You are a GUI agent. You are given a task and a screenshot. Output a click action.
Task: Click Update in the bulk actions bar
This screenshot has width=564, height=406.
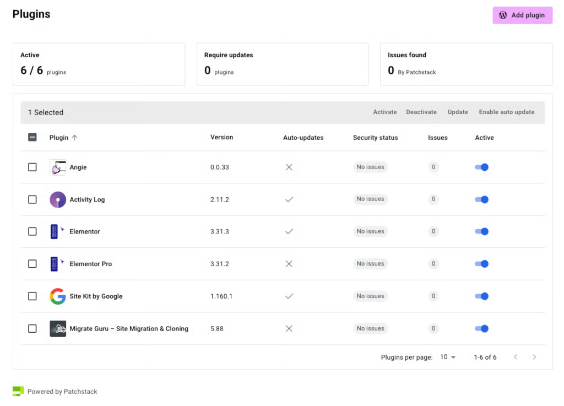click(x=458, y=112)
